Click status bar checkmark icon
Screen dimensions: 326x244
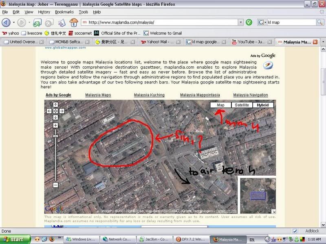(x=295, y=231)
